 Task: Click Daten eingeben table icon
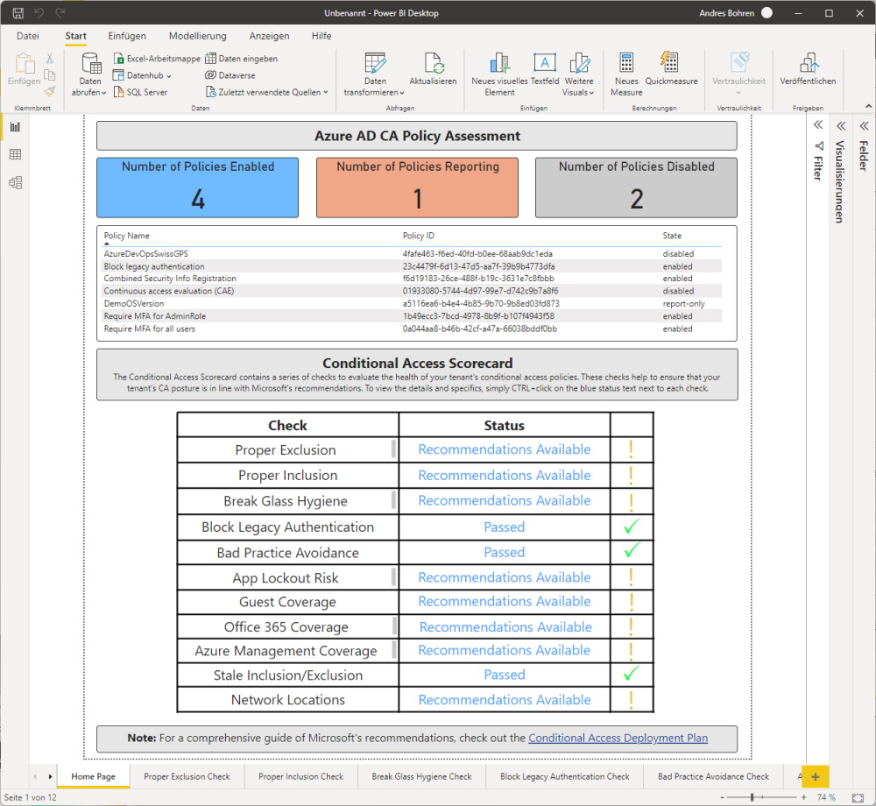[242, 59]
